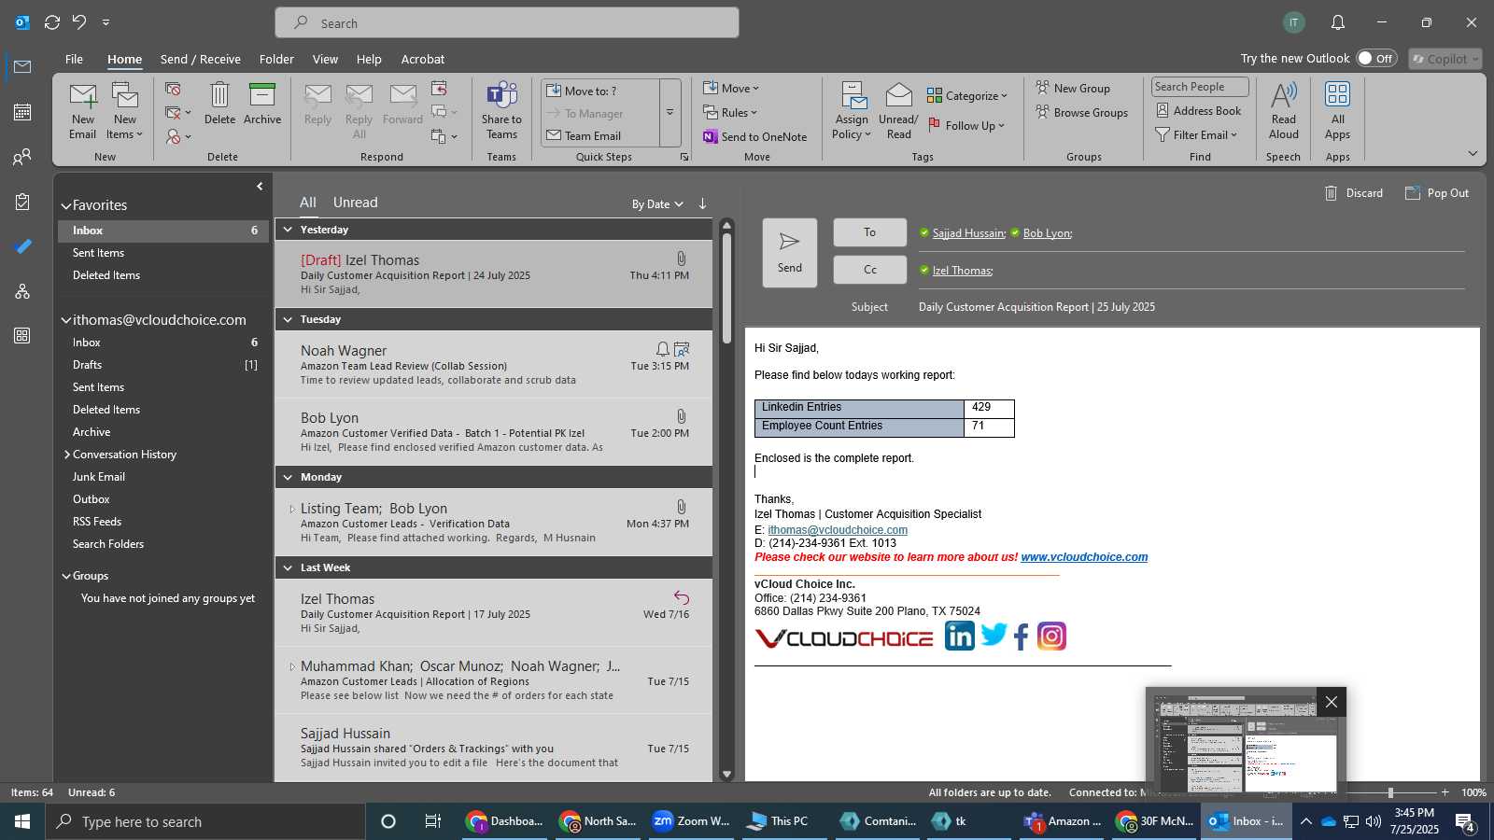Click the ithomas@vcloudchoice.com email link

pyautogui.click(x=838, y=530)
